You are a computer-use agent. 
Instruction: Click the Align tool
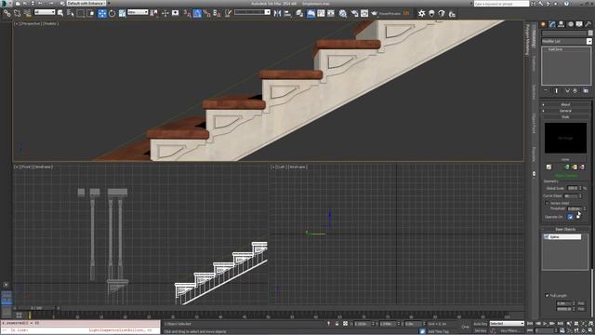287,13
